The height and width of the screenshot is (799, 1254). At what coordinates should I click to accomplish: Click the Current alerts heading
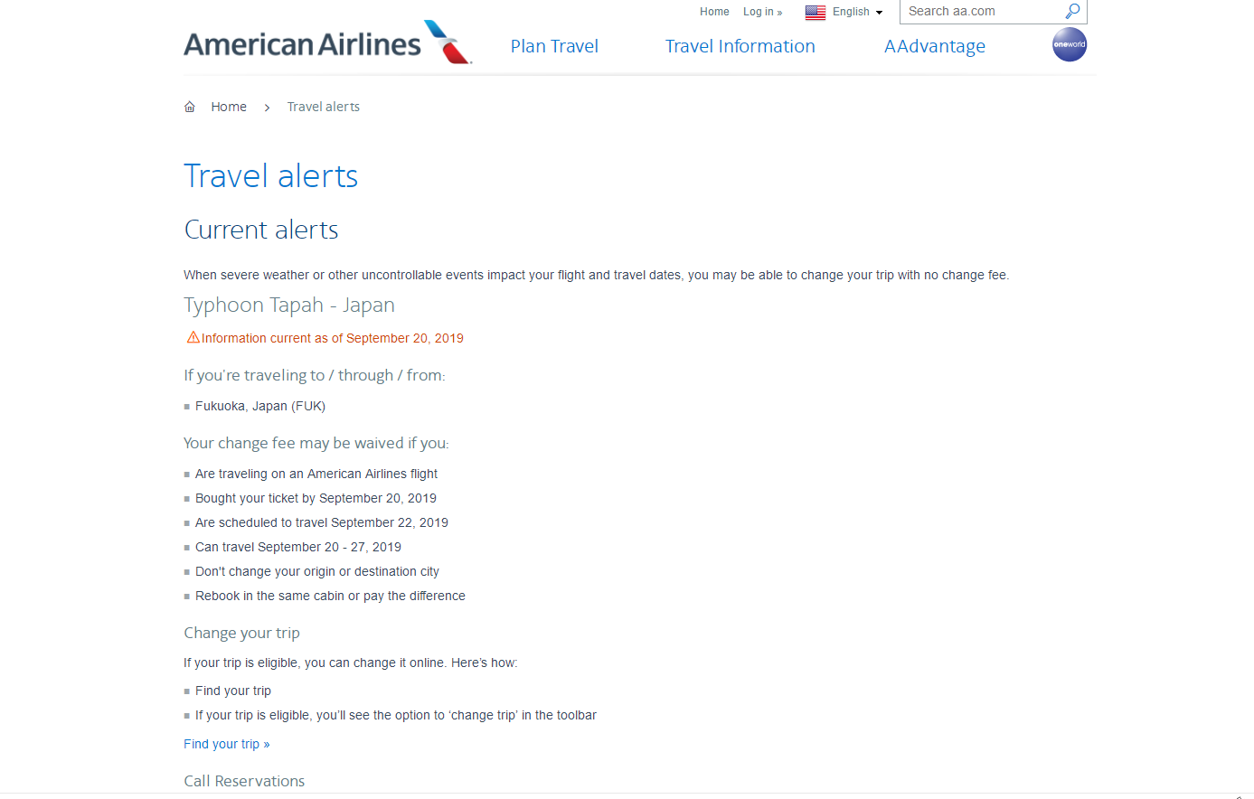pyautogui.click(x=261, y=230)
